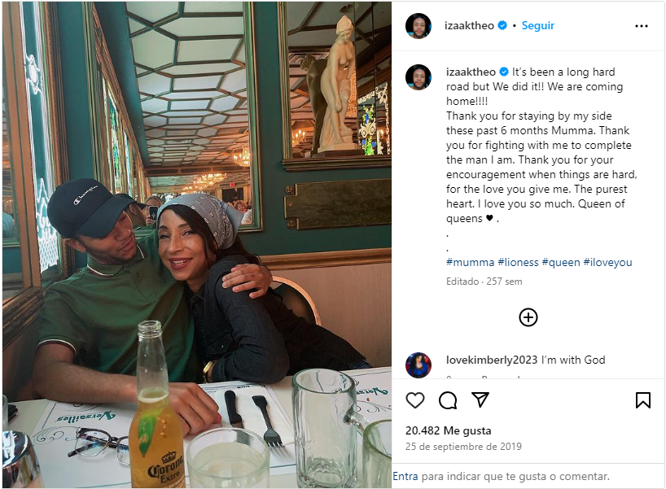The image size is (666, 489).
Task: Open the lovekimberly2023 commenter username
Action: [492, 360]
